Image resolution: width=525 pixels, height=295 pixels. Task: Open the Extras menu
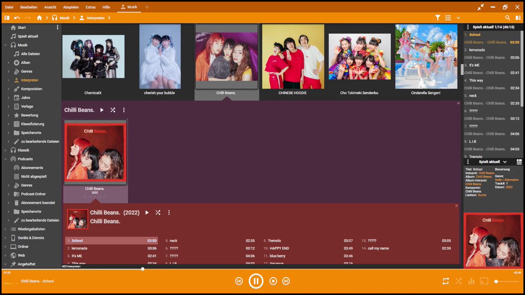(91, 7)
